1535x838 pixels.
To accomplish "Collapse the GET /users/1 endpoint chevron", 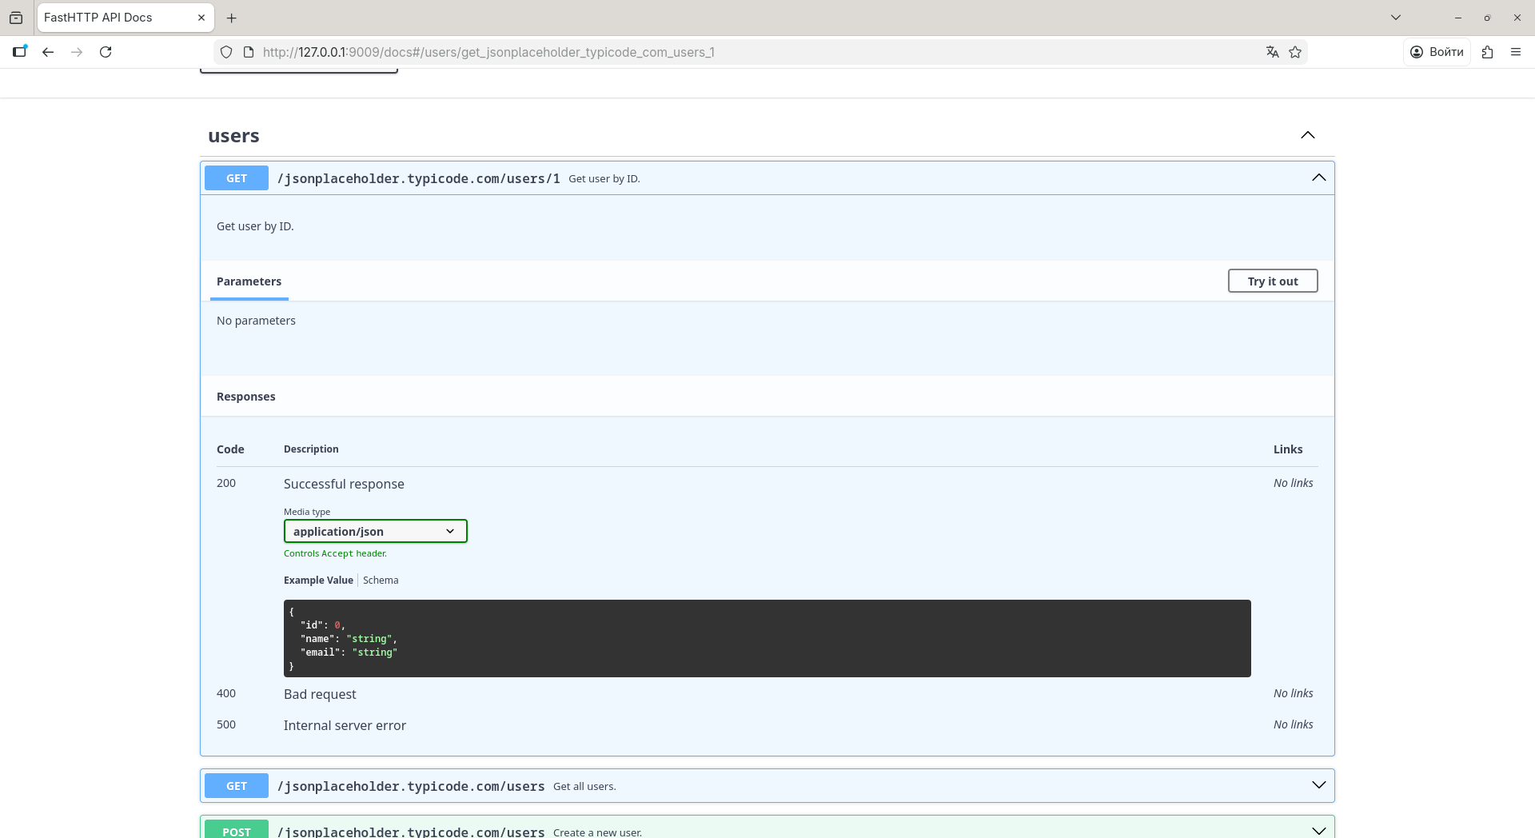I will point(1319,178).
